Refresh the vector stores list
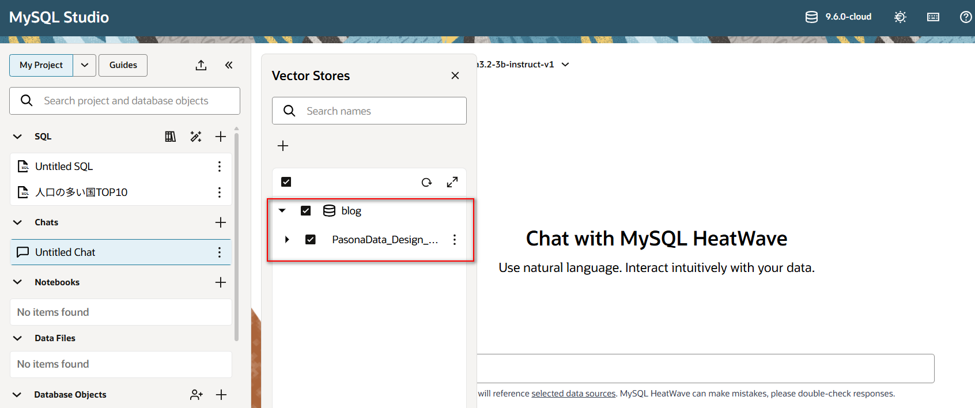The height and width of the screenshot is (408, 975). [x=426, y=182]
